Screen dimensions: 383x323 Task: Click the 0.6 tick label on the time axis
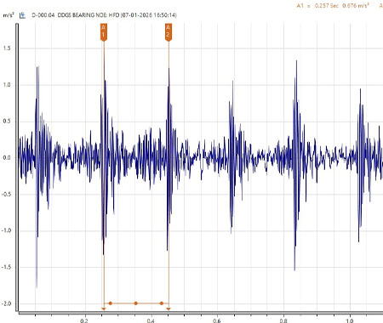click(x=217, y=320)
